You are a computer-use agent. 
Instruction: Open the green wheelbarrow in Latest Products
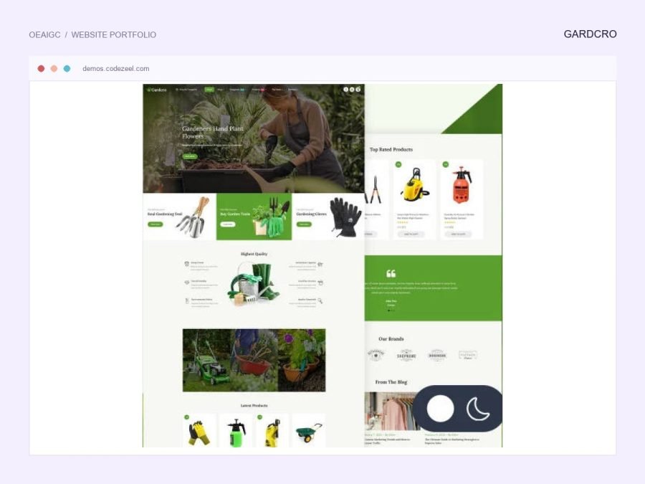coord(308,433)
